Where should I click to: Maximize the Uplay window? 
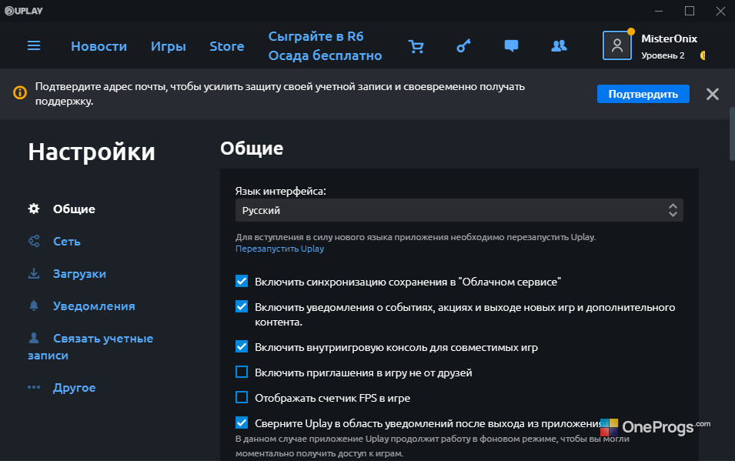(690, 11)
